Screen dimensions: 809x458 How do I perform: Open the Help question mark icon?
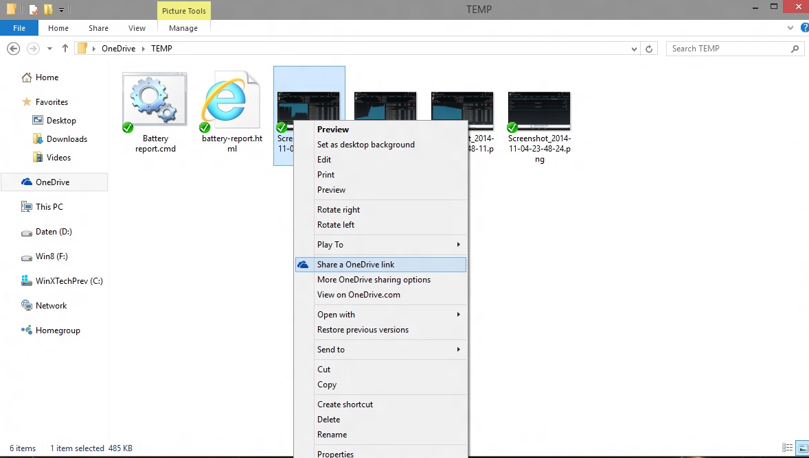pos(804,28)
